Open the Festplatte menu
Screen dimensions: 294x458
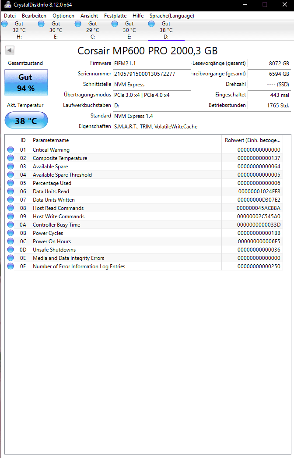tap(115, 16)
